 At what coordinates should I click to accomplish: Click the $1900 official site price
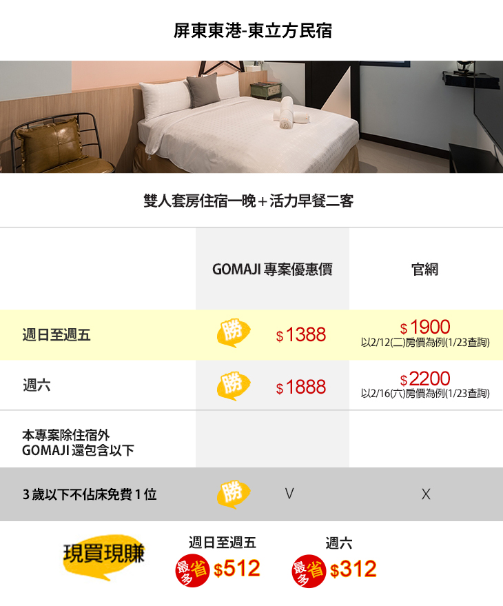[x=425, y=327]
